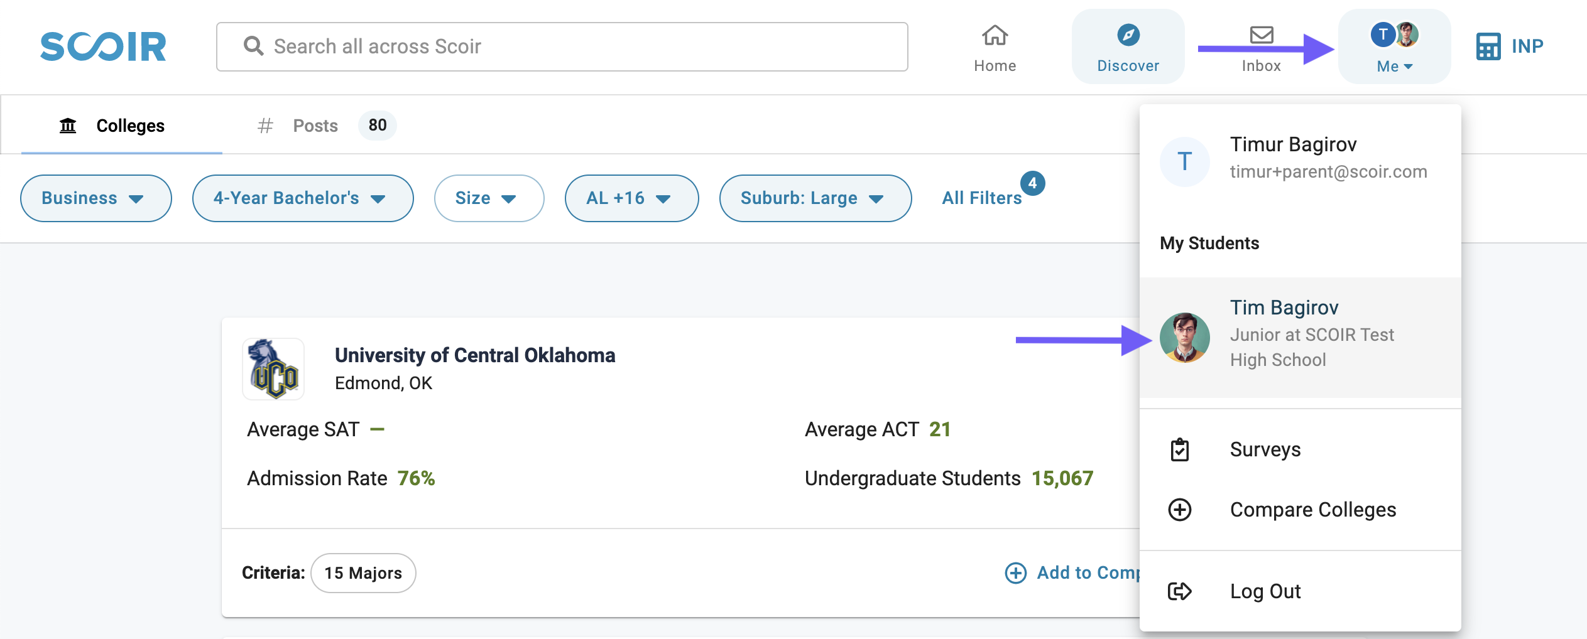
Task: Open Discover compass icon
Action: pos(1128,35)
